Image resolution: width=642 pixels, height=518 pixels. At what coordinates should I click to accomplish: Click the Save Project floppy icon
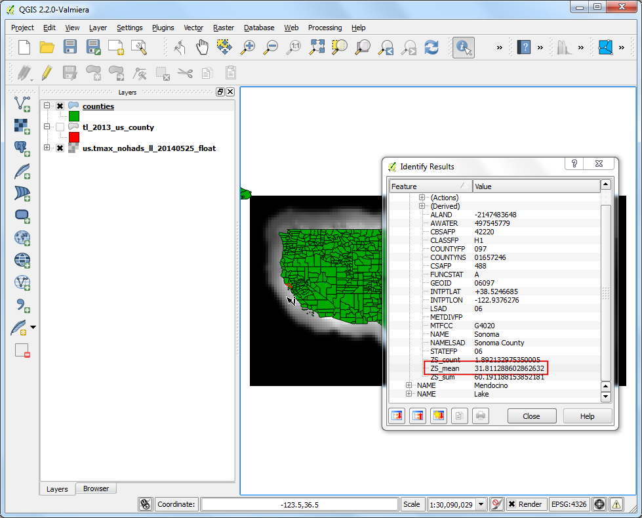click(x=70, y=47)
